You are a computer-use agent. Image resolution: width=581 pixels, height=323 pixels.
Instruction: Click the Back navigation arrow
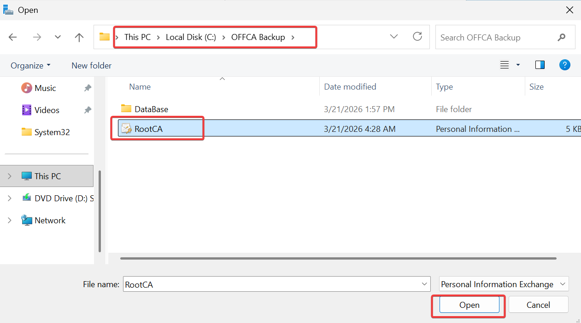(13, 37)
